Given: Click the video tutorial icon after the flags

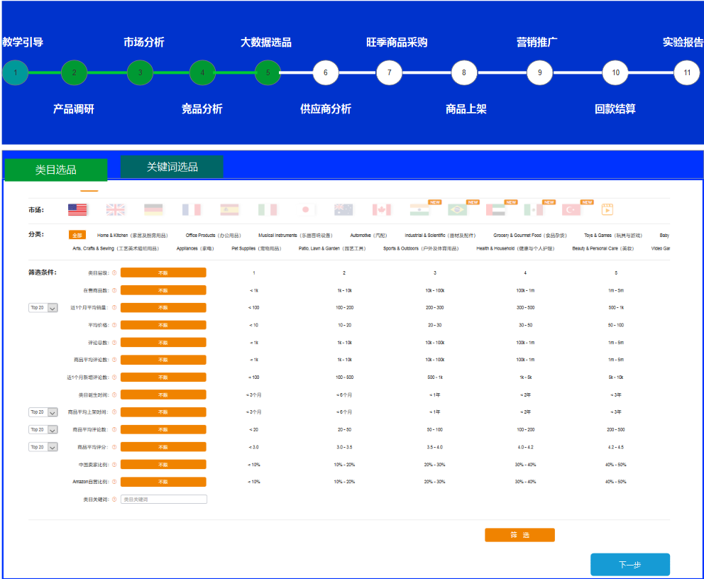Looking at the screenshot, I should click(607, 209).
